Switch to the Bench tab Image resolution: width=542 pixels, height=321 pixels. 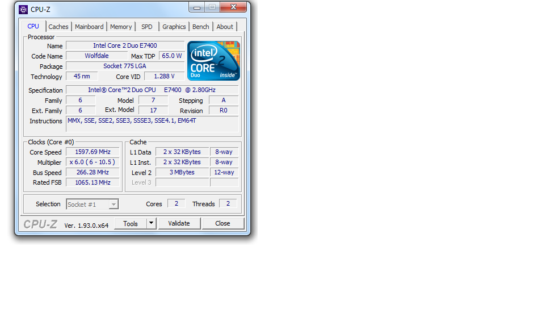pos(201,27)
